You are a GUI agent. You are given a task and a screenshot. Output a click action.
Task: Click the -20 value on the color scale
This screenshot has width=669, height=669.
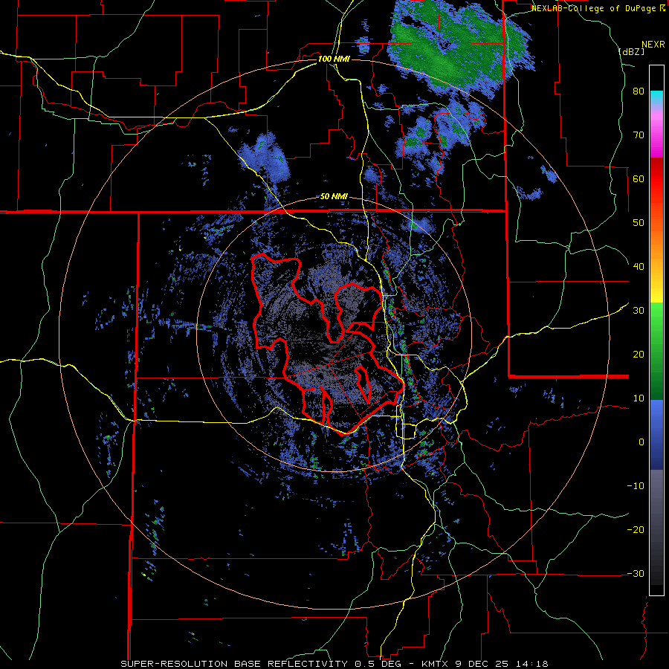(636, 530)
